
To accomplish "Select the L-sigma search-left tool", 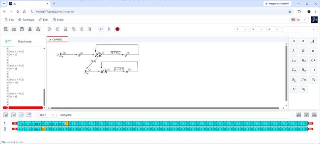I will [x=294, y=60].
